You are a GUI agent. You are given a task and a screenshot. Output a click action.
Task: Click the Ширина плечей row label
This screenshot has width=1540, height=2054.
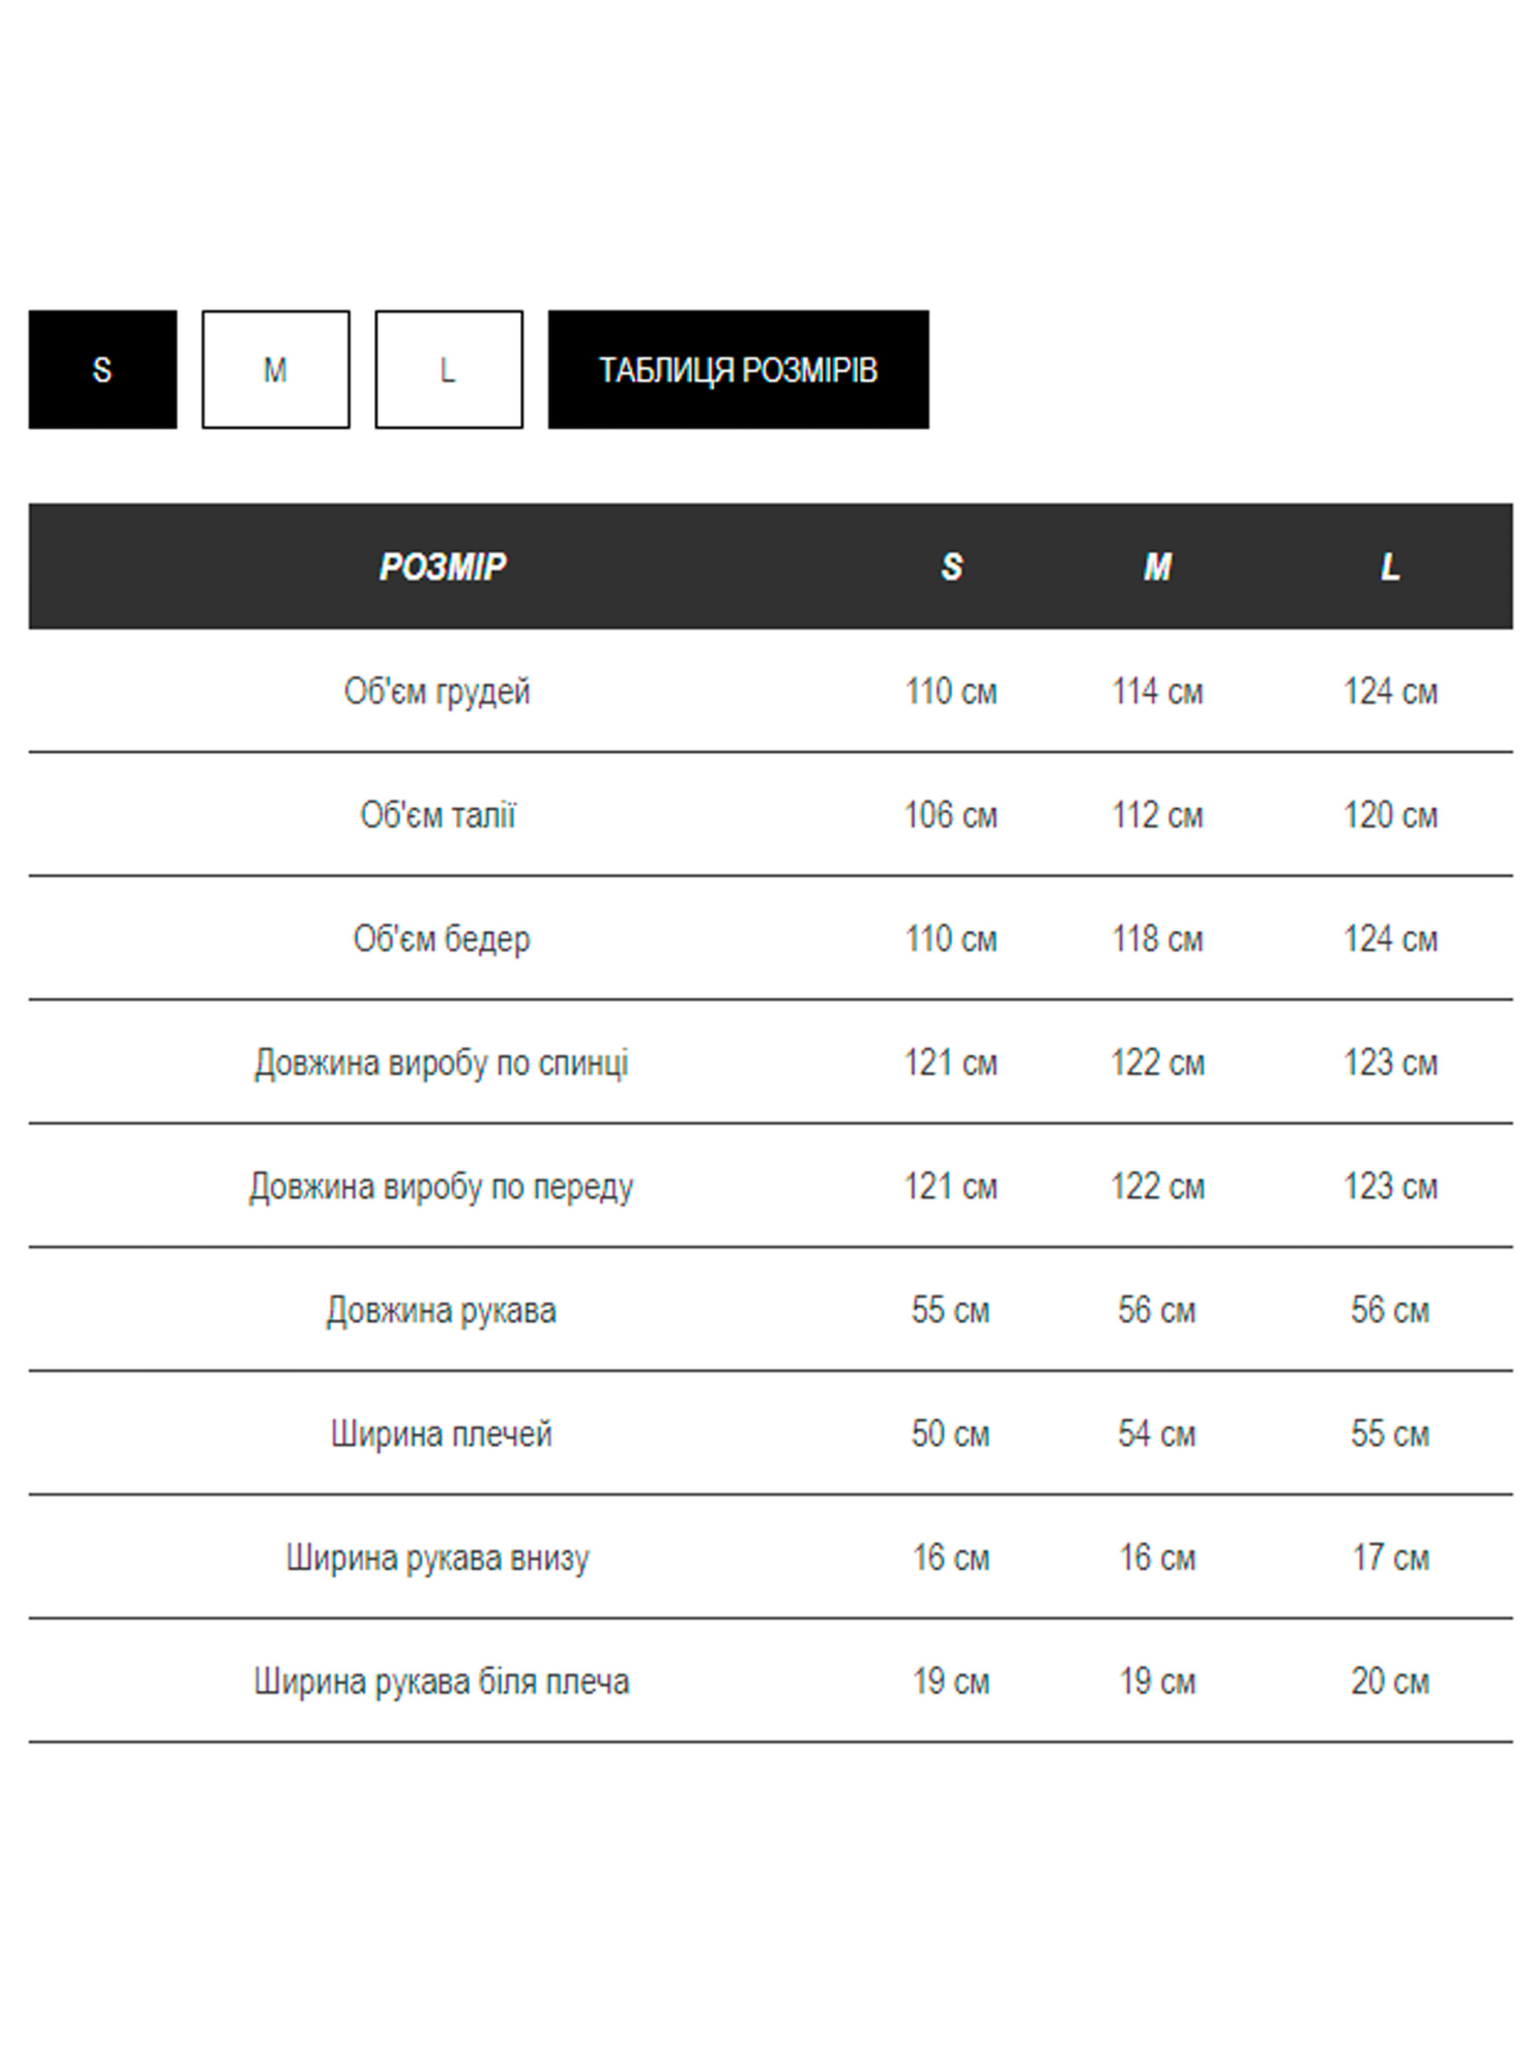click(441, 1434)
